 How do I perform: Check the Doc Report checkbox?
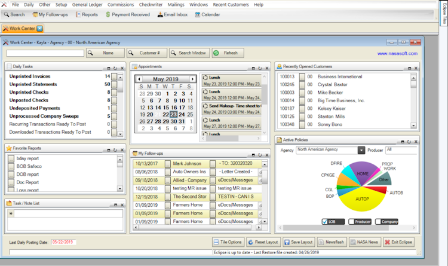coord(11,182)
